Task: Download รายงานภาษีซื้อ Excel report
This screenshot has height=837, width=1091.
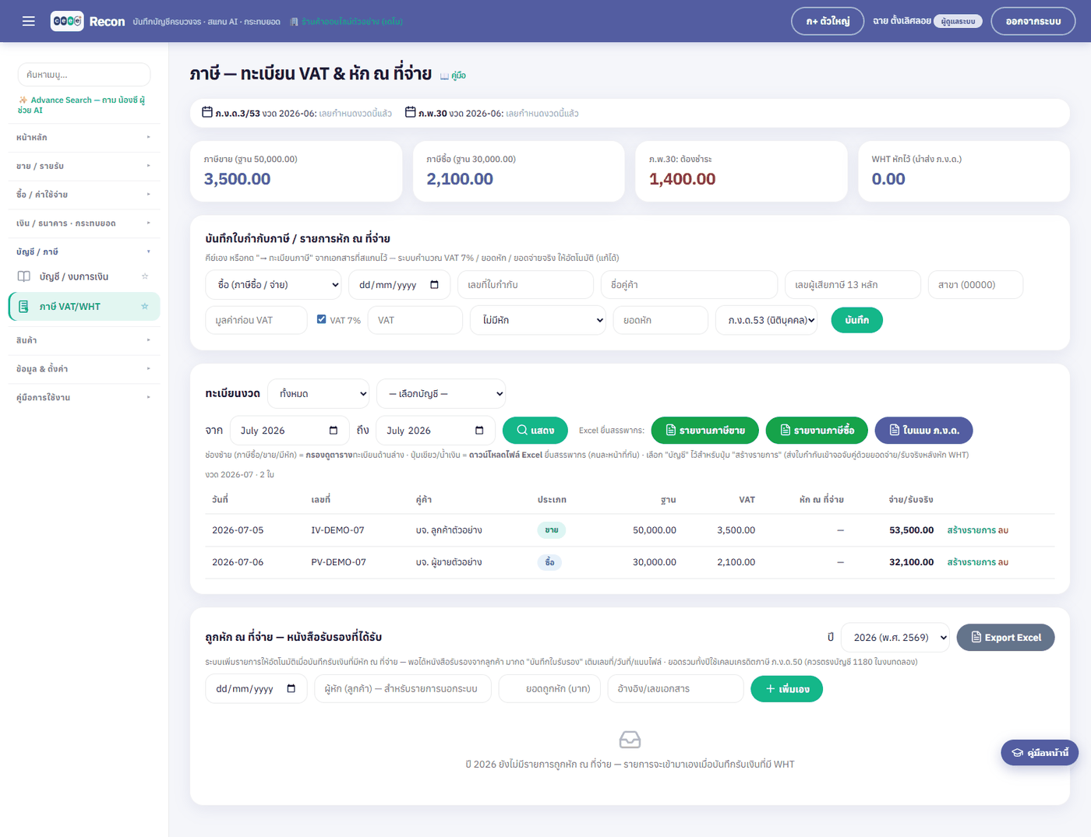Action: (817, 431)
